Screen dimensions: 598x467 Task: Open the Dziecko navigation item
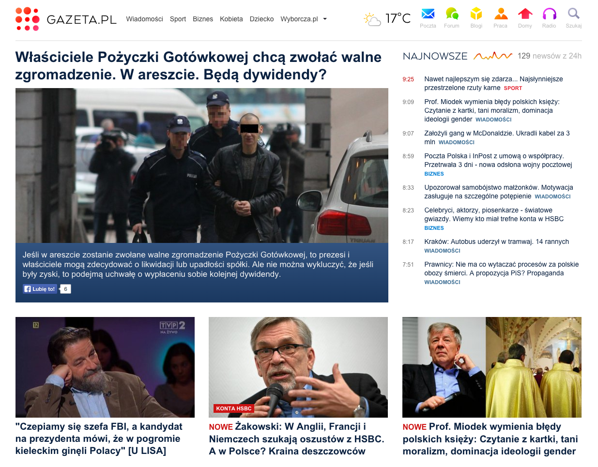pyautogui.click(x=261, y=19)
